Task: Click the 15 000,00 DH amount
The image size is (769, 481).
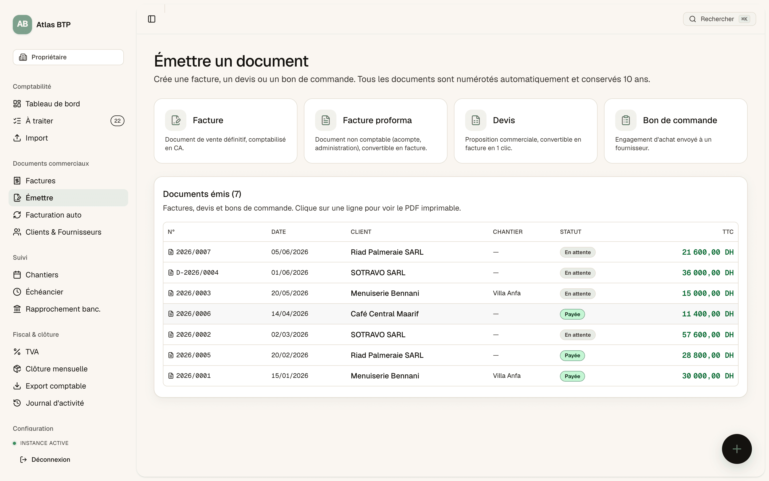Action: tap(708, 293)
